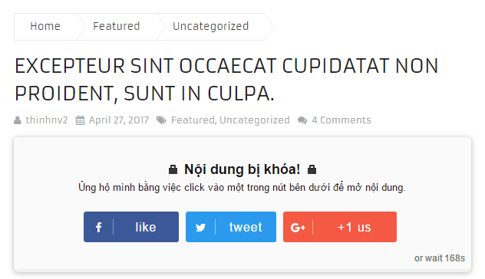Click the left lock icon beside heading
The height and width of the screenshot is (279, 485).
point(173,169)
